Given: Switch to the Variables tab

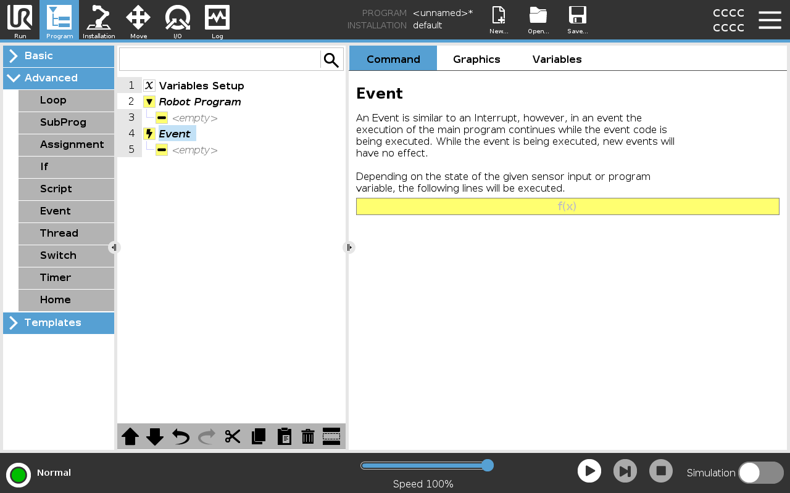Looking at the screenshot, I should click(557, 59).
